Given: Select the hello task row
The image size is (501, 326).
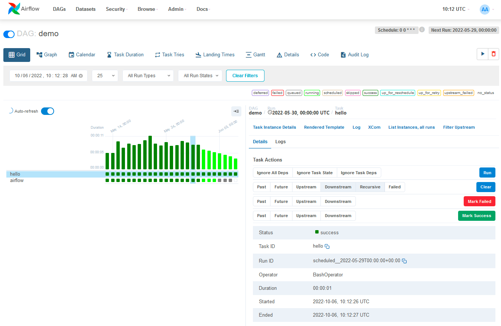Looking at the screenshot, I should [15, 174].
